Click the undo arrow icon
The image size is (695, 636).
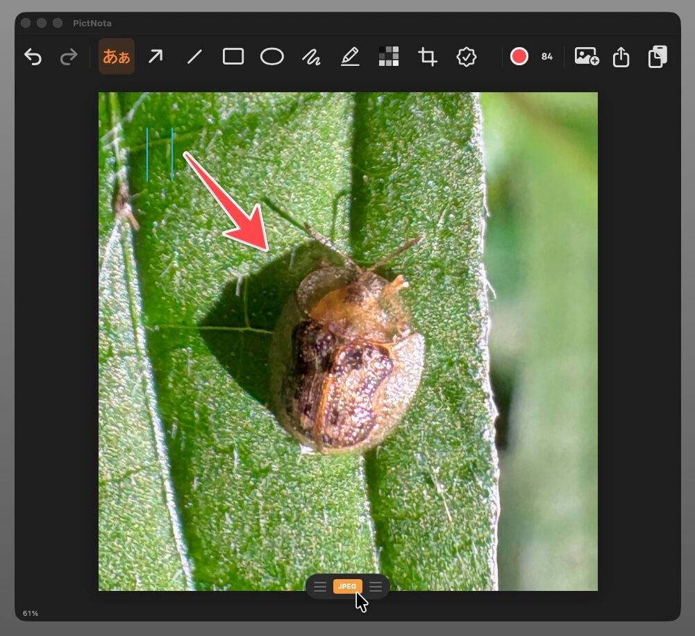pos(33,57)
